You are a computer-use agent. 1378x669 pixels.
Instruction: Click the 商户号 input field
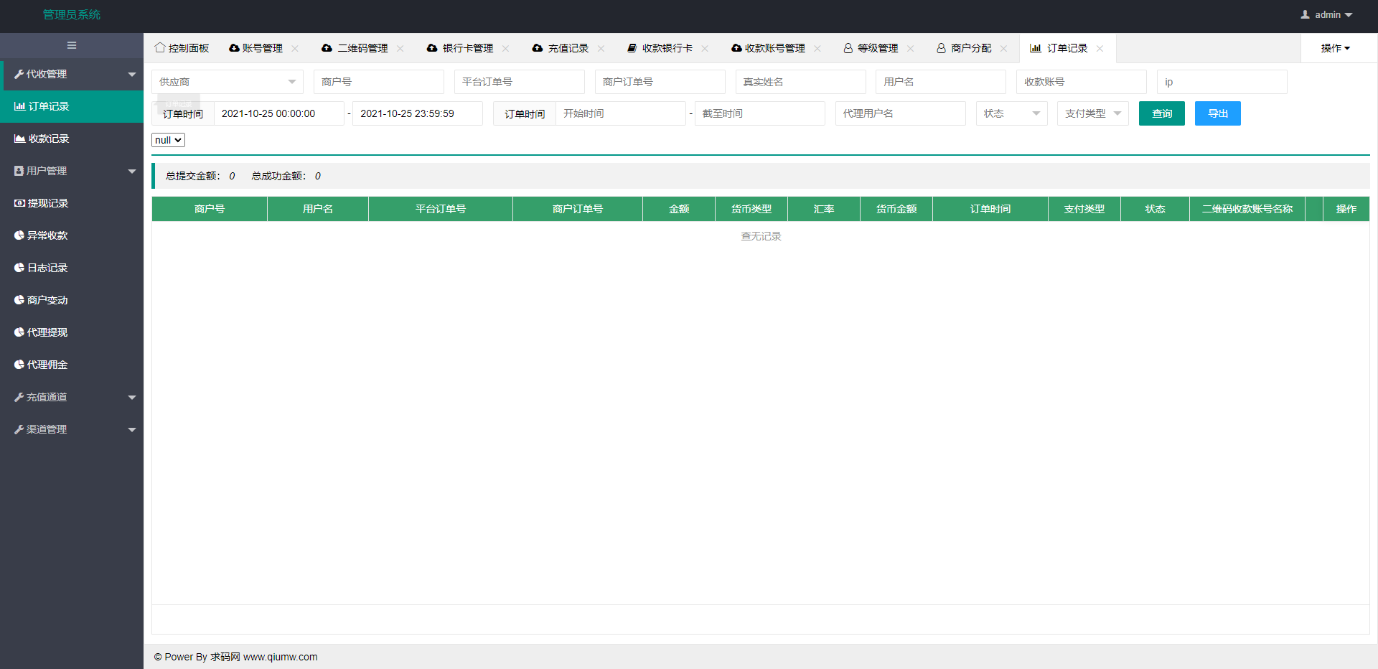click(379, 82)
